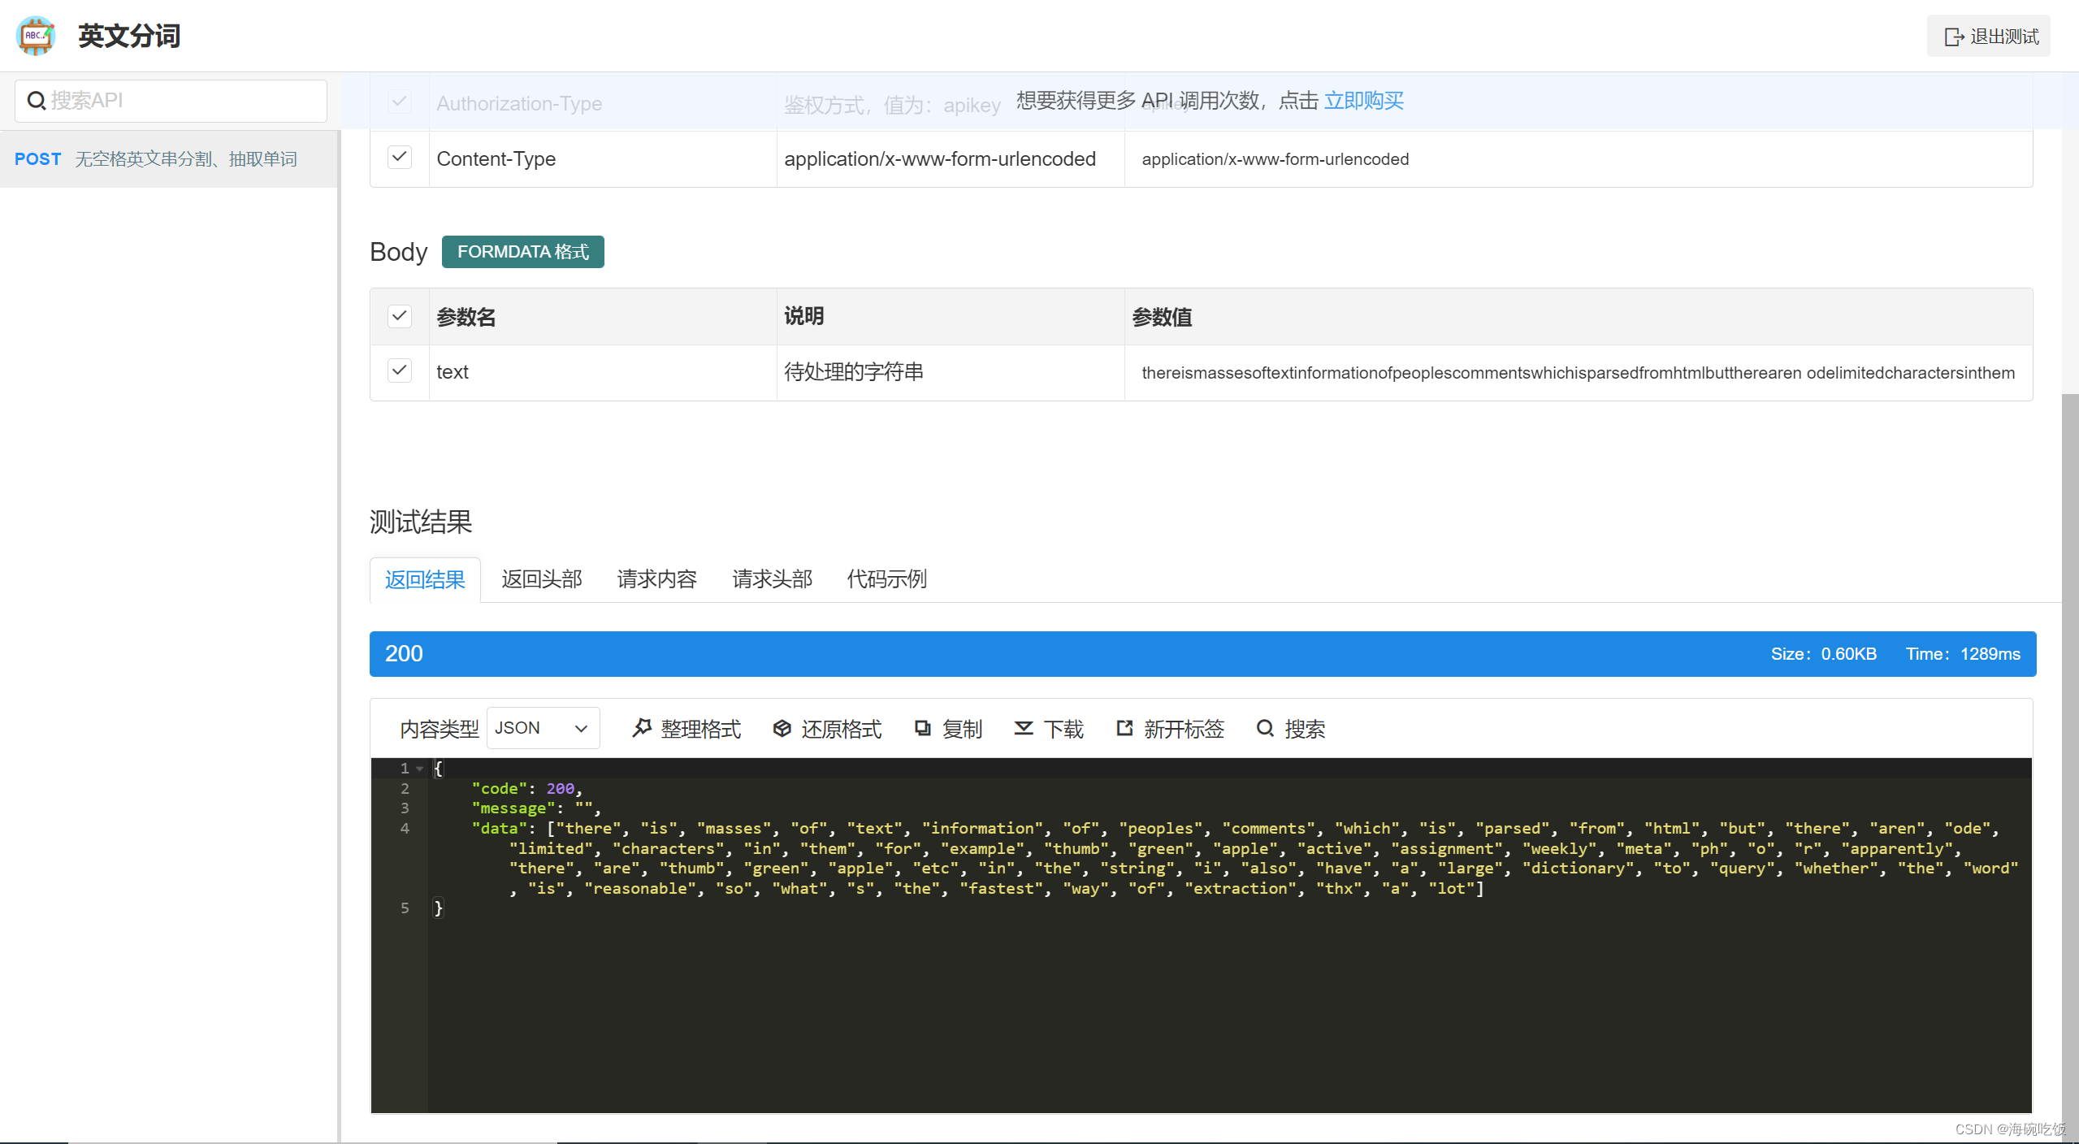Open response in new tab via 新开标签 icon
The image size is (2079, 1144).
point(1124,728)
